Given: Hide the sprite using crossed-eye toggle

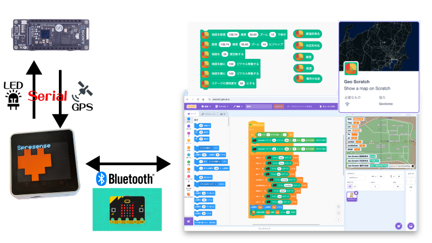Looking at the screenshot, I should (x=355, y=186).
